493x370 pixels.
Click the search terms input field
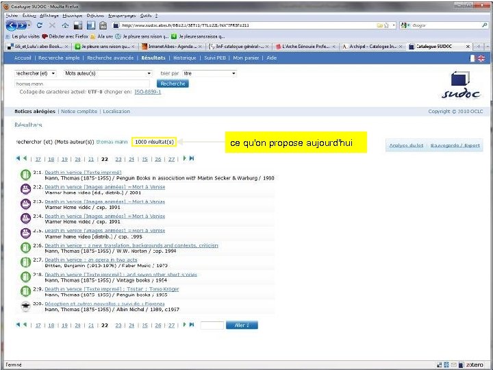click(82, 84)
